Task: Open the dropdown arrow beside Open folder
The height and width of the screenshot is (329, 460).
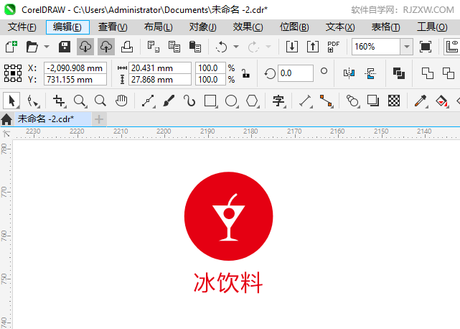Action: click(x=47, y=47)
